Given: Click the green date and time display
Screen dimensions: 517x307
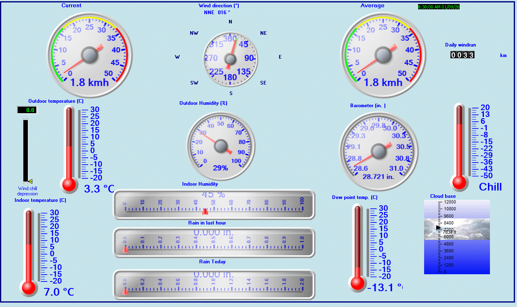Looking at the screenshot, I should (439, 7).
